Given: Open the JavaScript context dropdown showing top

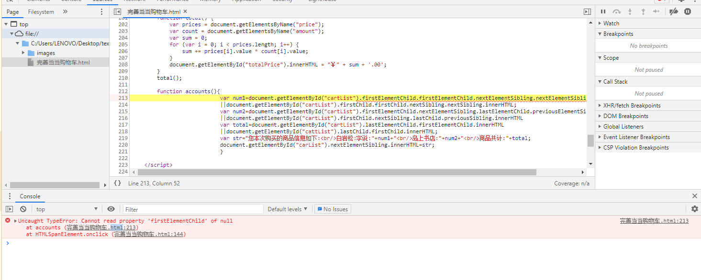Looking at the screenshot, I should click(67, 209).
